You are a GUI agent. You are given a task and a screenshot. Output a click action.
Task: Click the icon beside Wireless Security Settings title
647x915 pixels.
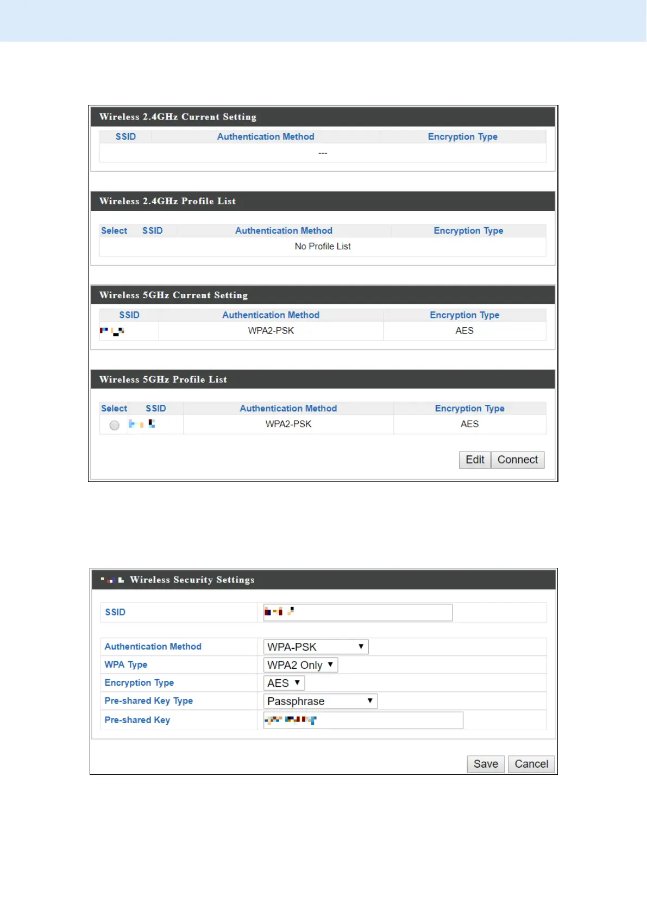click(112, 580)
